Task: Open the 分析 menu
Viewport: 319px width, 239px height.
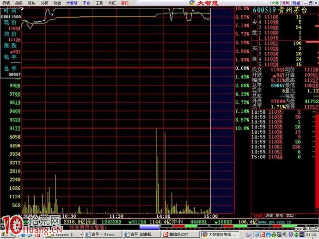Action: 44,3
